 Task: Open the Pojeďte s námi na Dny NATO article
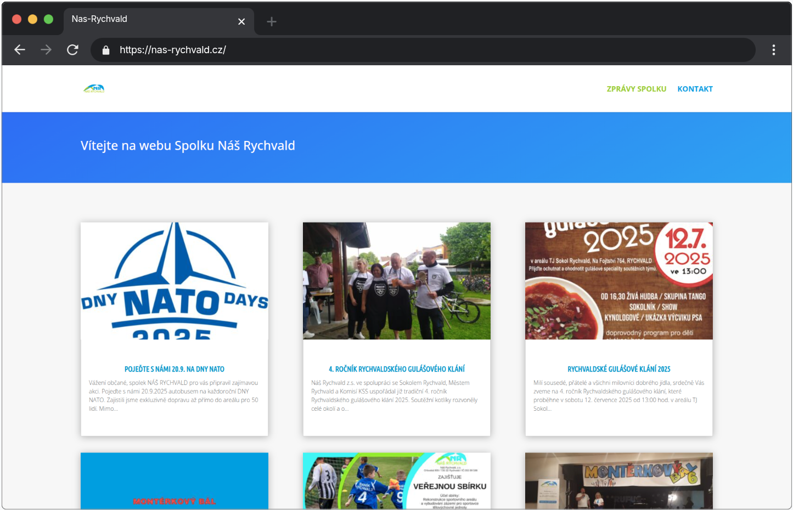coord(174,369)
